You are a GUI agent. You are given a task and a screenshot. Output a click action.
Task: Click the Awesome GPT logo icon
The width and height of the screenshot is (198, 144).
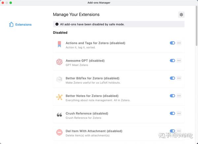(59, 62)
